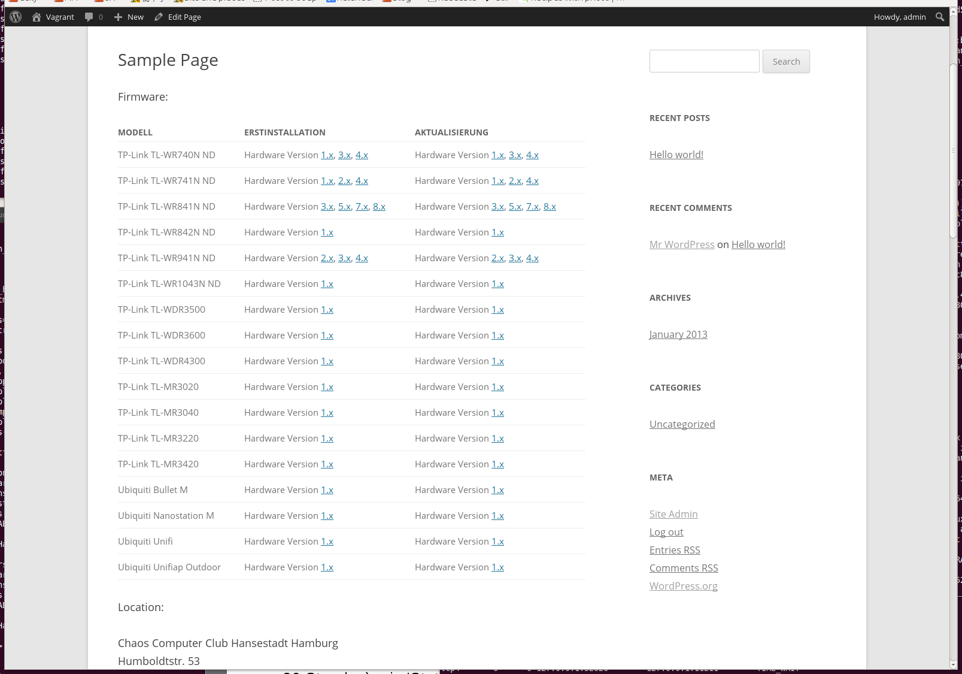
Task: Open WDR3500 Erstinstallation 1.x firmware link
Action: point(327,310)
